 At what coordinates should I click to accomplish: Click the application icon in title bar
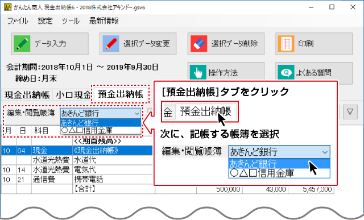7,7
